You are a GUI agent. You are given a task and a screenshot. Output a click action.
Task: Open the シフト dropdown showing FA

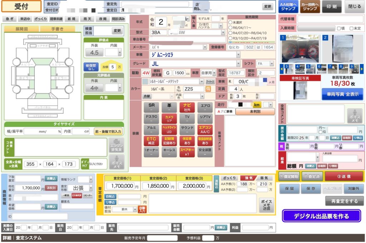click(x=272, y=64)
